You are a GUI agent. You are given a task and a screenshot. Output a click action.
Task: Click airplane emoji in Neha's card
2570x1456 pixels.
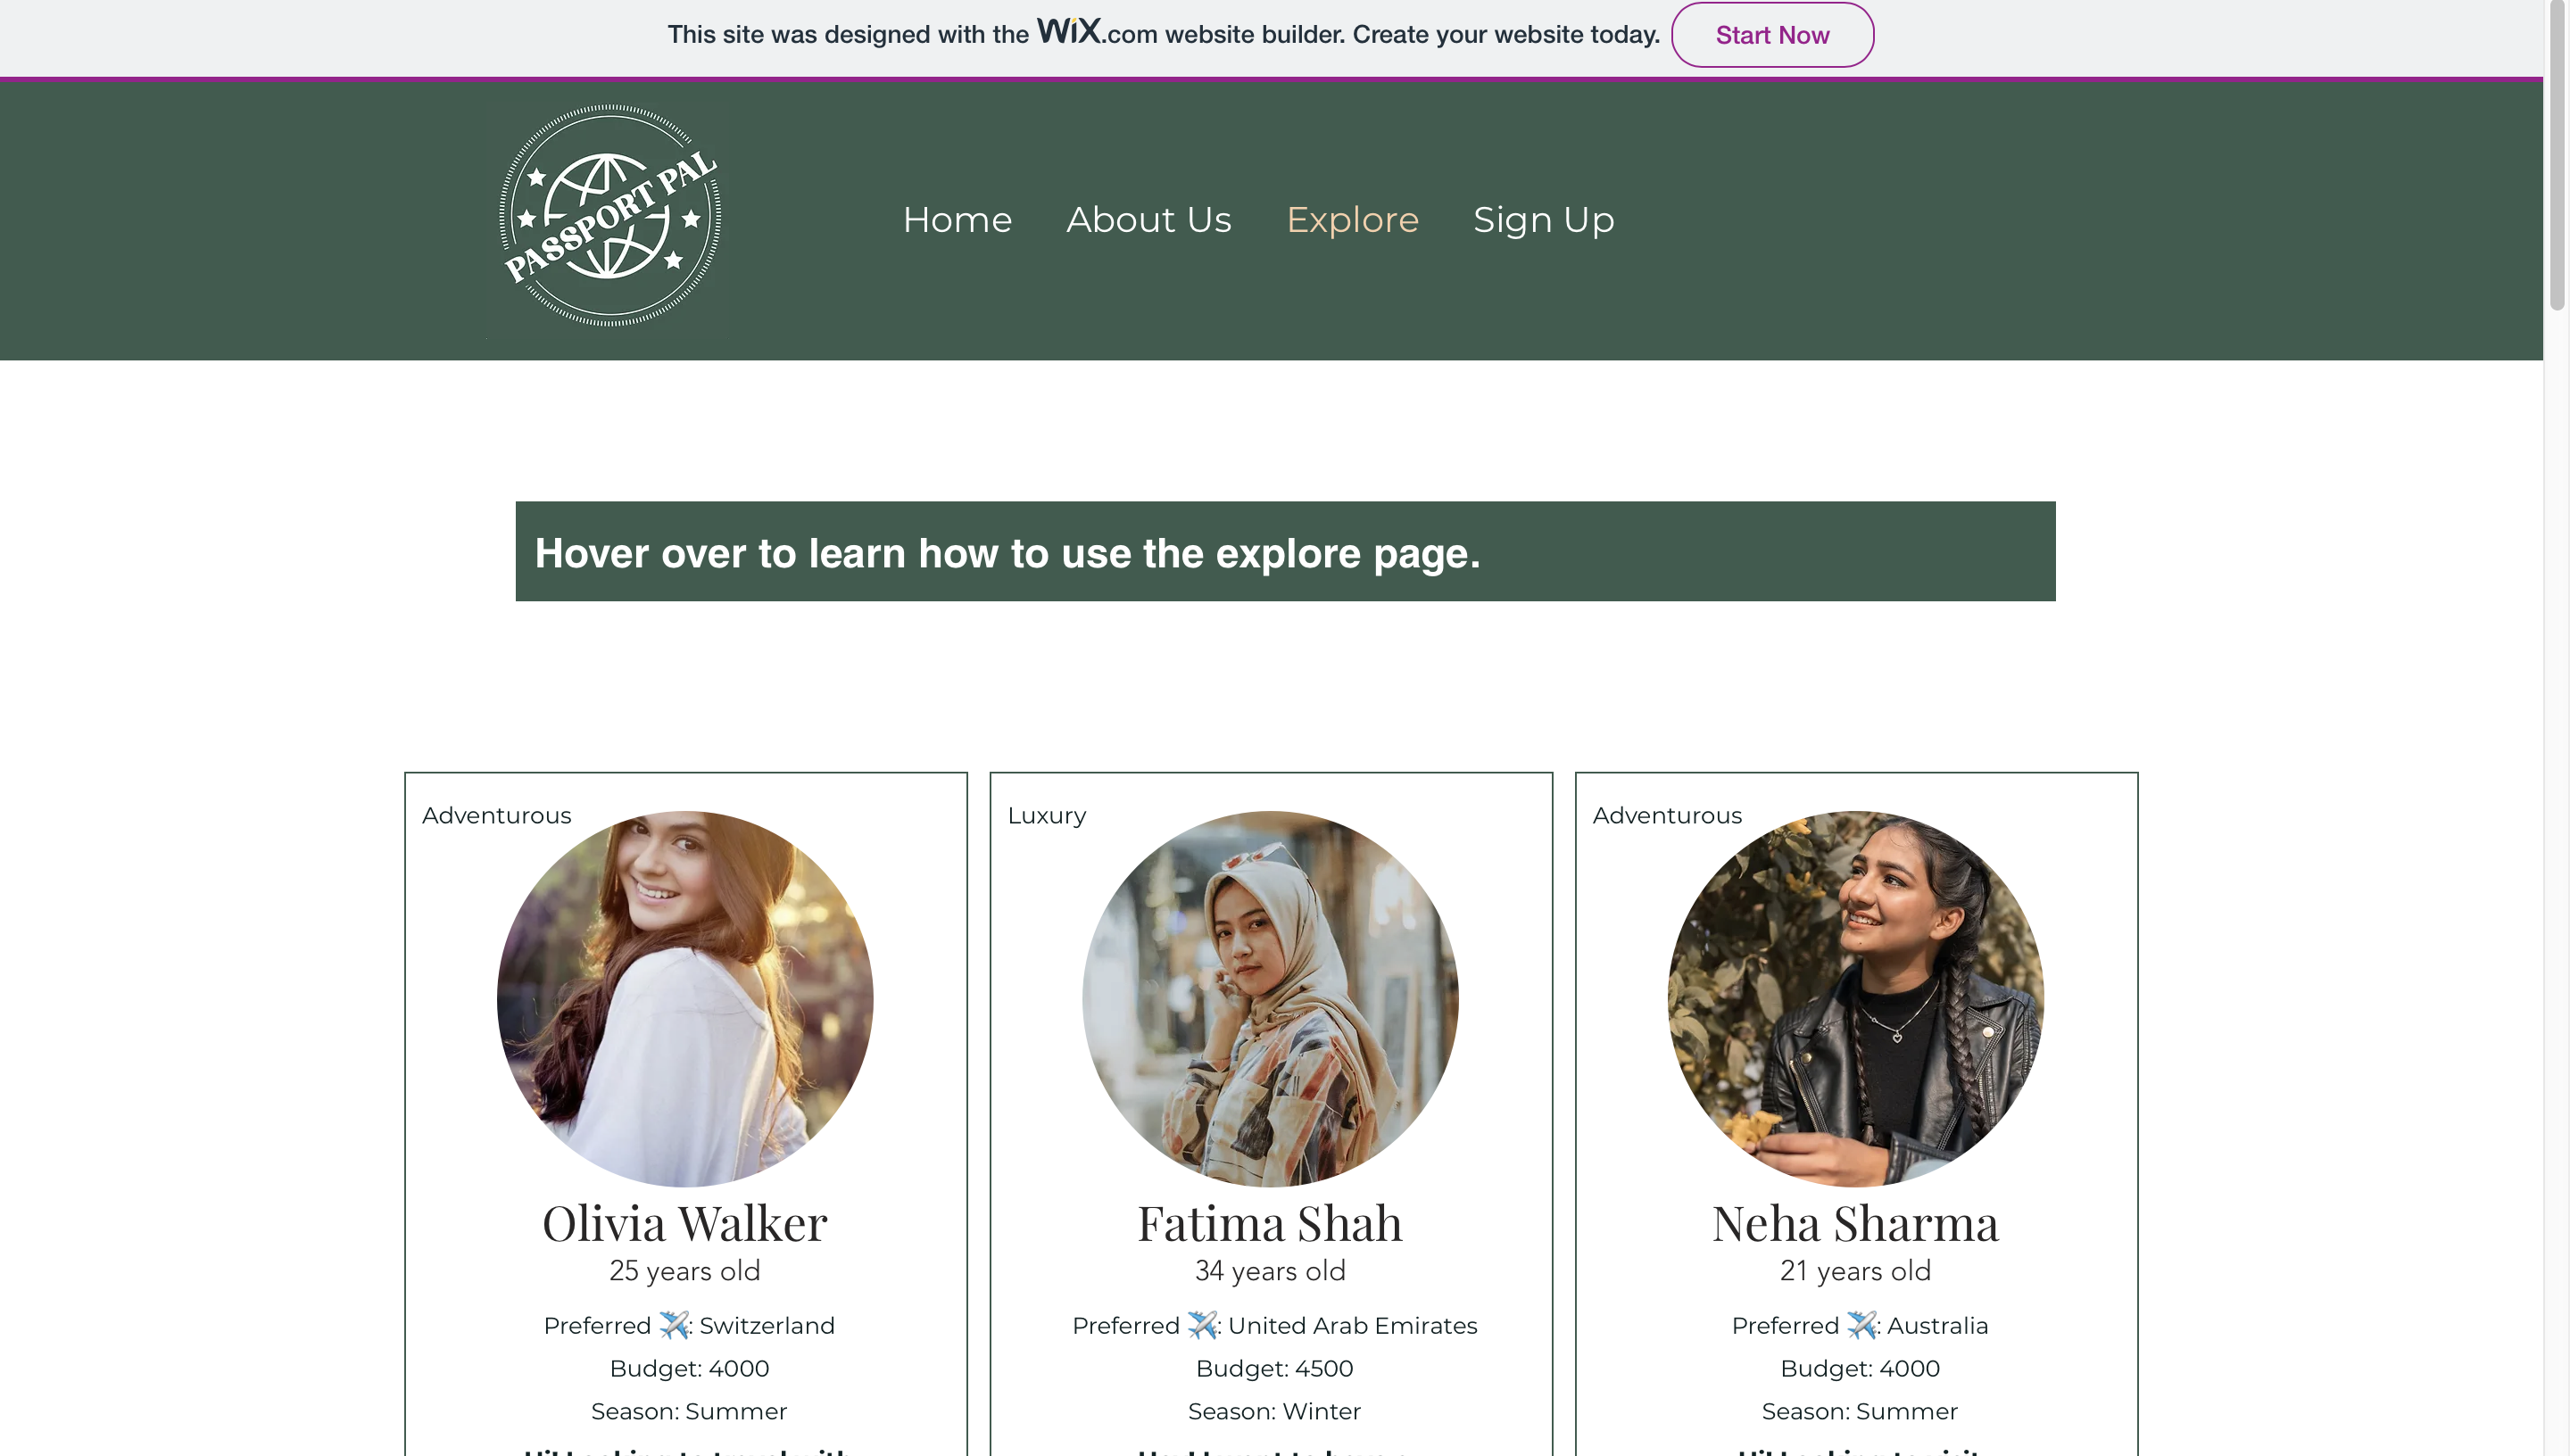1861,1325
